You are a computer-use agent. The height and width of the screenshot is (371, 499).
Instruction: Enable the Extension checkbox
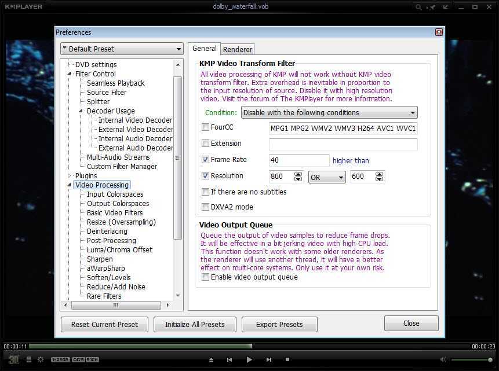205,144
